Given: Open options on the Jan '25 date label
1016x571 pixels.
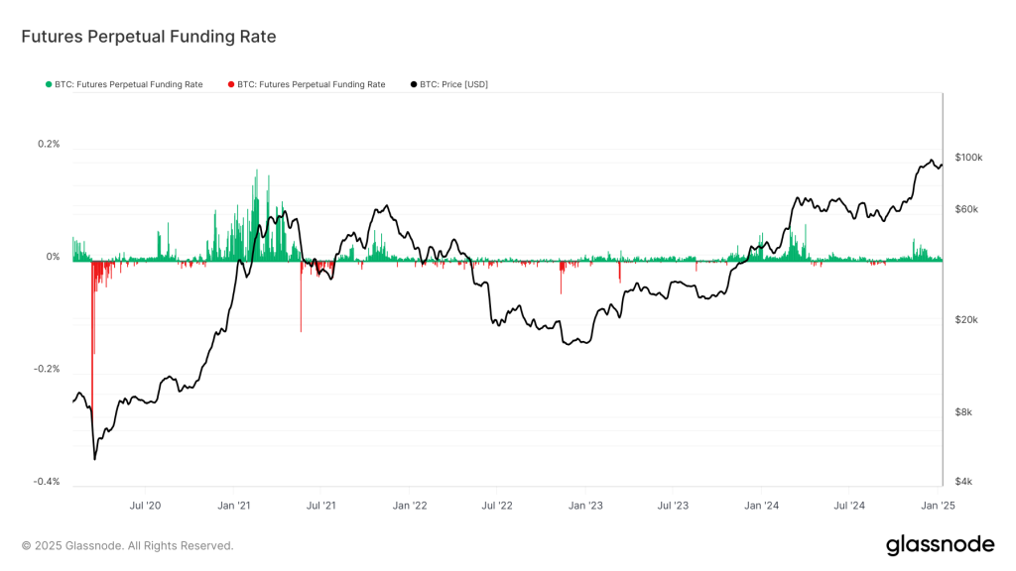Looking at the screenshot, I should pyautogui.click(x=937, y=506).
